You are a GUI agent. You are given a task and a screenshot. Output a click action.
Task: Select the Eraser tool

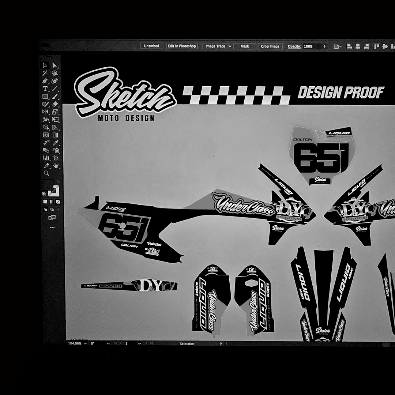click(x=55, y=104)
